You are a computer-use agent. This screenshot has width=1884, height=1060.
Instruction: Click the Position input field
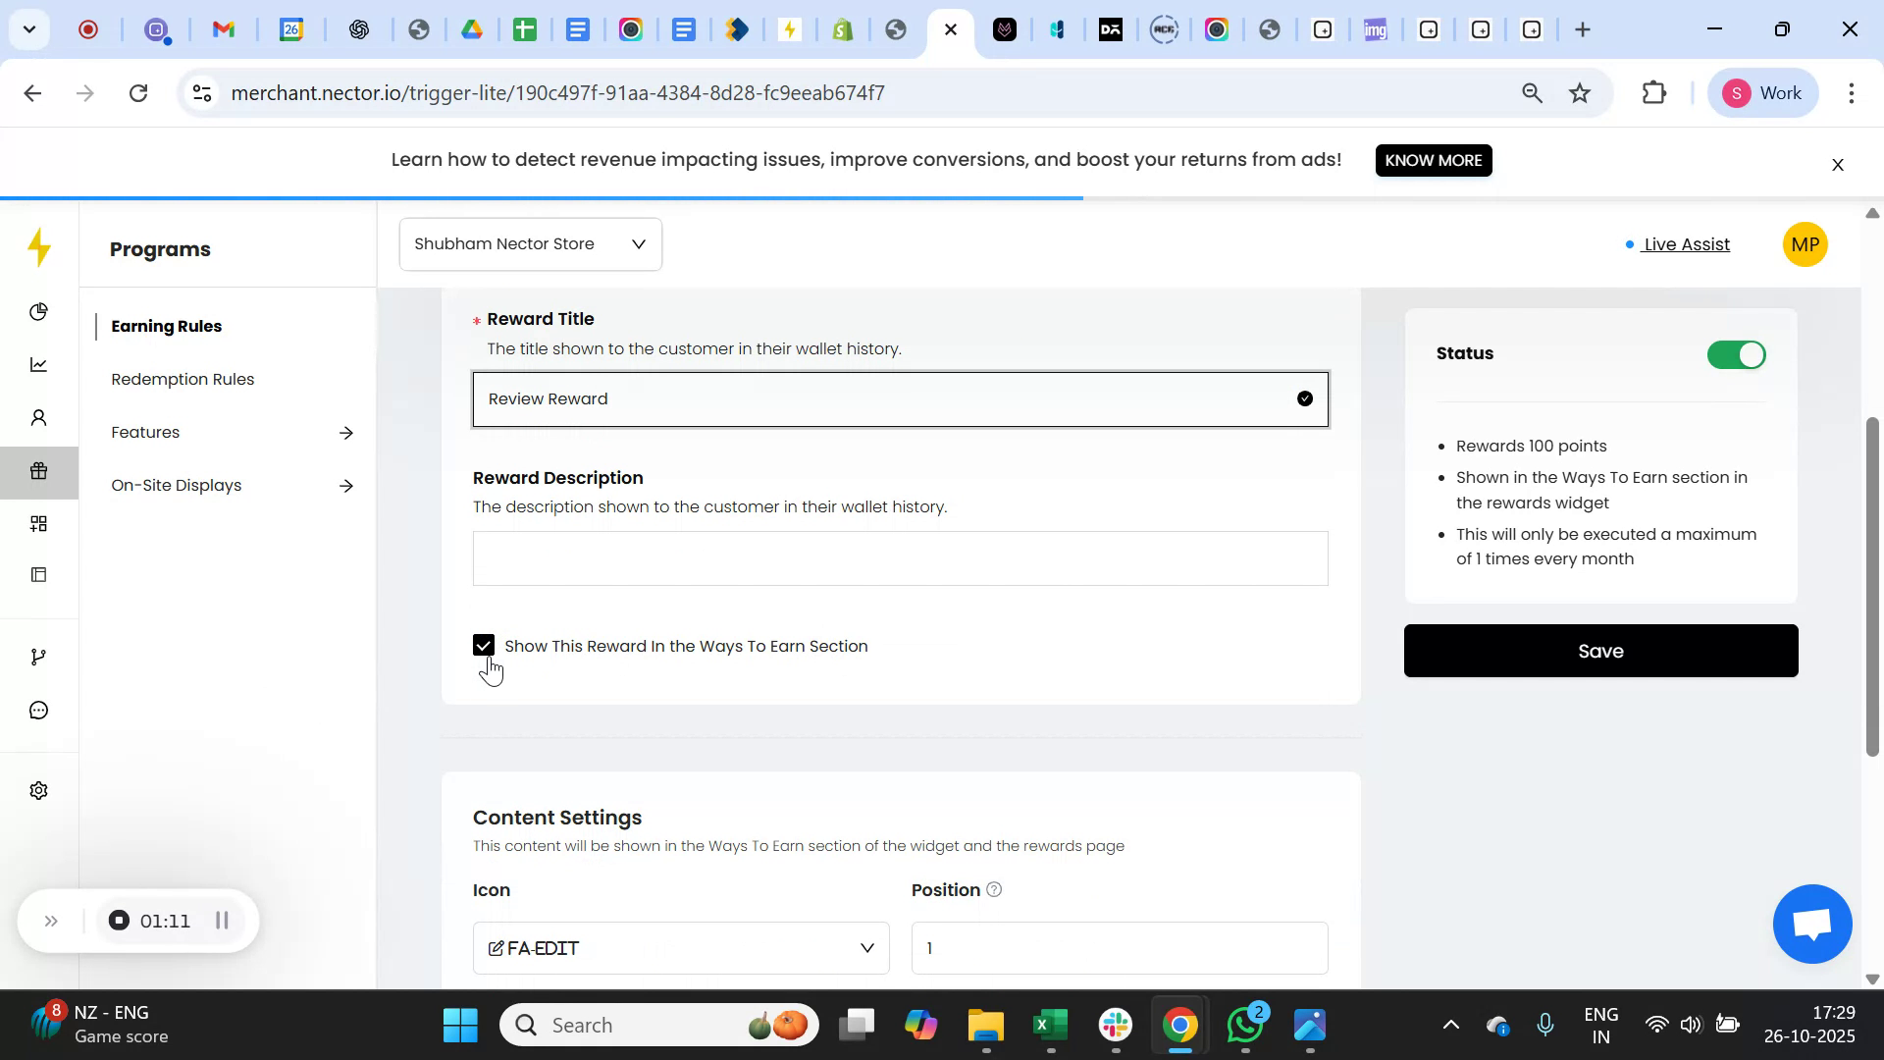point(1119,948)
